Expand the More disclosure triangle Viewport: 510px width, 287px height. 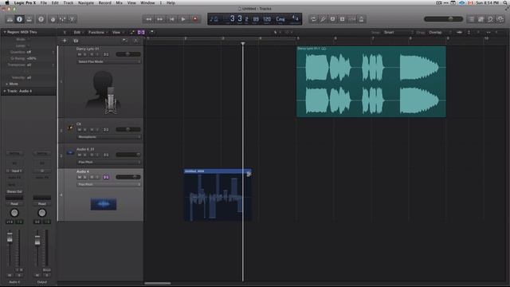click(x=7, y=84)
